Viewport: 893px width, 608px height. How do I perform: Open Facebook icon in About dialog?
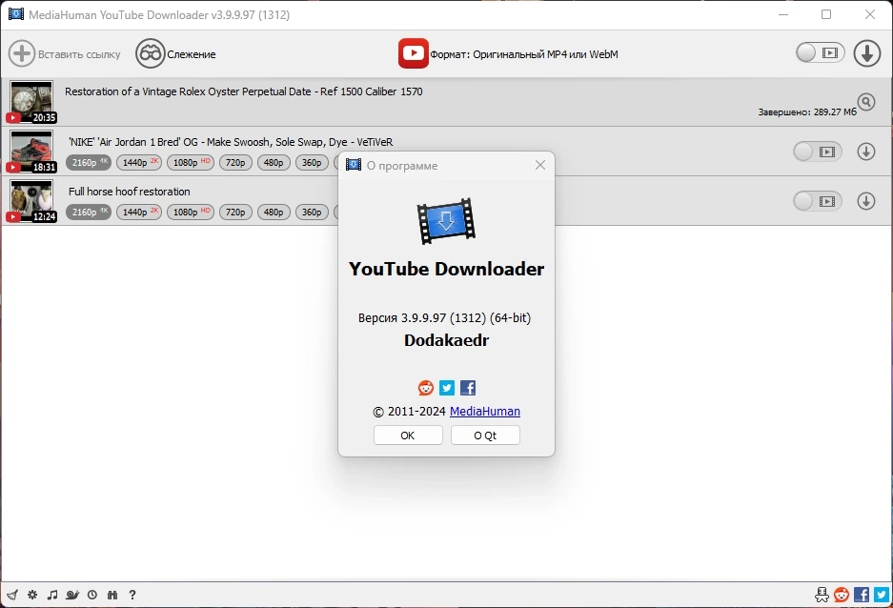[x=468, y=388]
